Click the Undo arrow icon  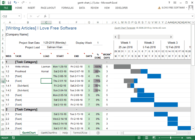15,2
